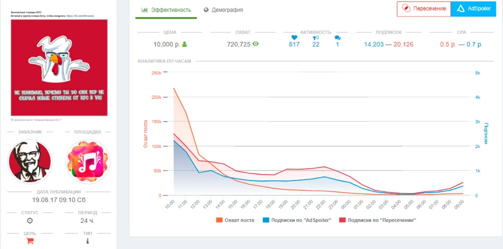Click the comments bubble icon

(x=338, y=37)
